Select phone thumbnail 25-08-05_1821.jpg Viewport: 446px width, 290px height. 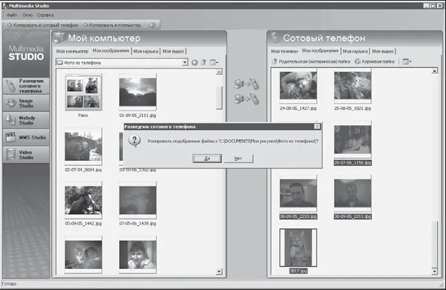pyautogui.click(x=352, y=86)
